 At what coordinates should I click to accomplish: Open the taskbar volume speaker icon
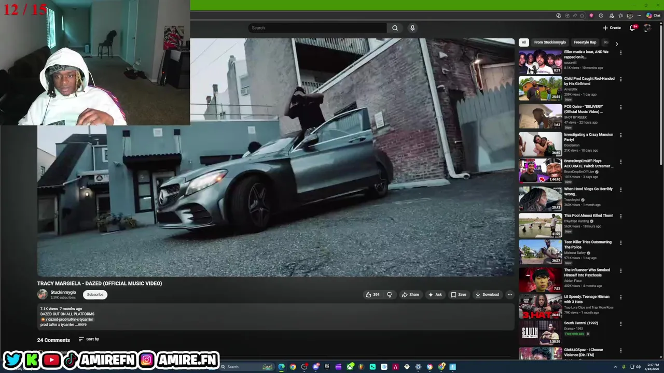click(x=639, y=367)
